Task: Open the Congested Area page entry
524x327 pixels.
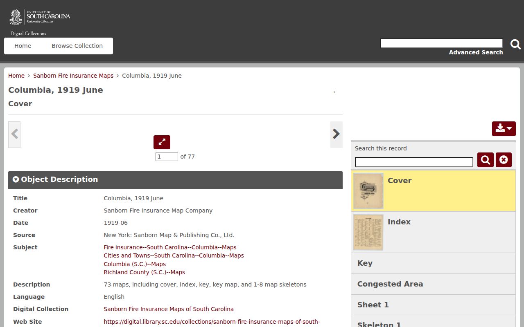Action: coord(433,284)
